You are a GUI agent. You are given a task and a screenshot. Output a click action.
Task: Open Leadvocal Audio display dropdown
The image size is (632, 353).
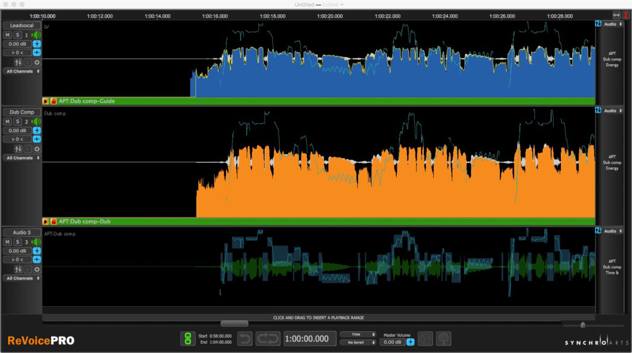coord(613,24)
